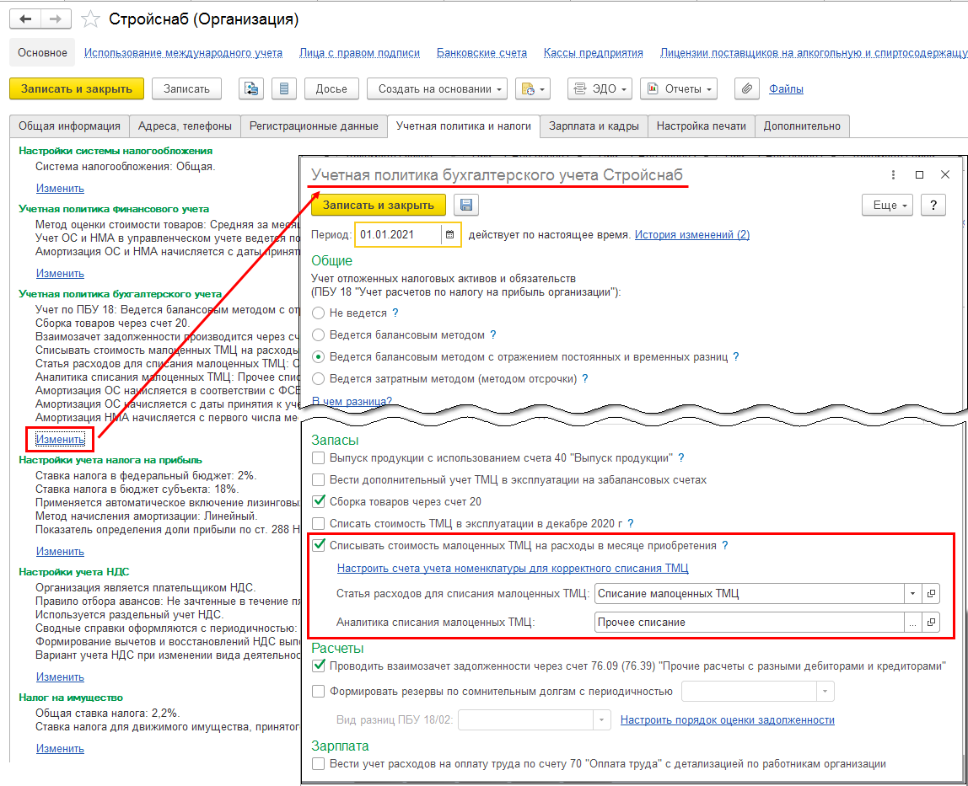Open the Еще dropdown in policy dialog
This screenshot has width=968, height=786.
click(x=887, y=205)
